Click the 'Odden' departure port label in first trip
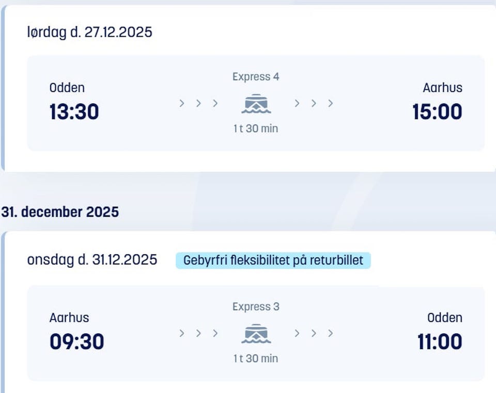The image size is (496, 393). (67, 88)
